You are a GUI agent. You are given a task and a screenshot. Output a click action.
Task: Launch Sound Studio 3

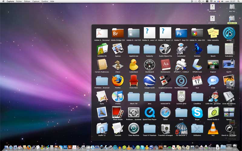pos(213,112)
